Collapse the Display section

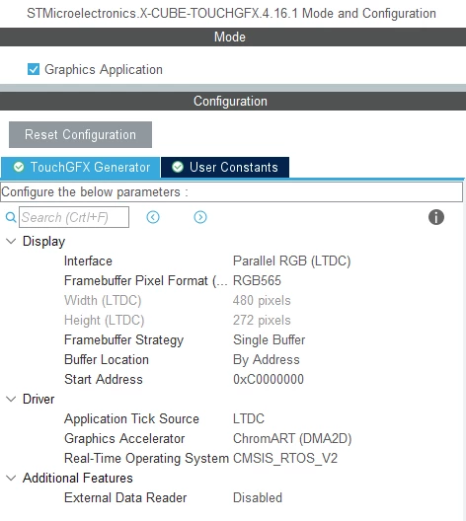coord(11,241)
